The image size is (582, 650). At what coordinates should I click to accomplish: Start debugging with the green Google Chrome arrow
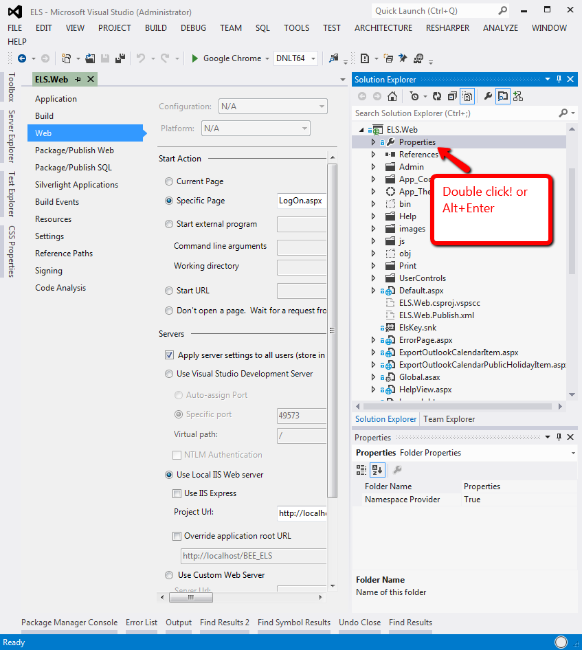tap(196, 58)
